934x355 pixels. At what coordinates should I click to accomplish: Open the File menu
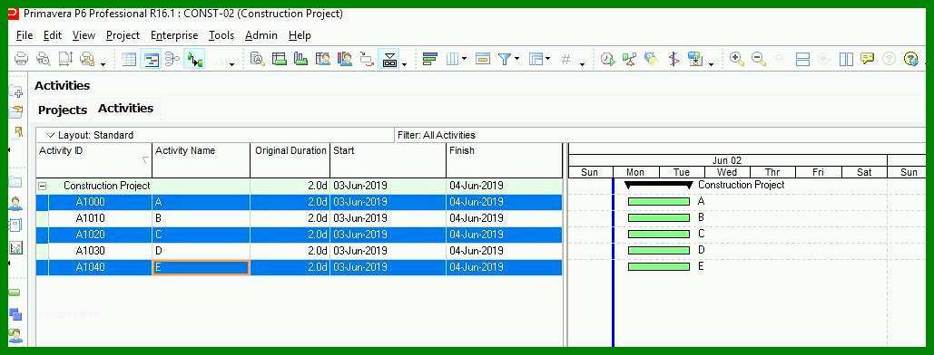(25, 35)
